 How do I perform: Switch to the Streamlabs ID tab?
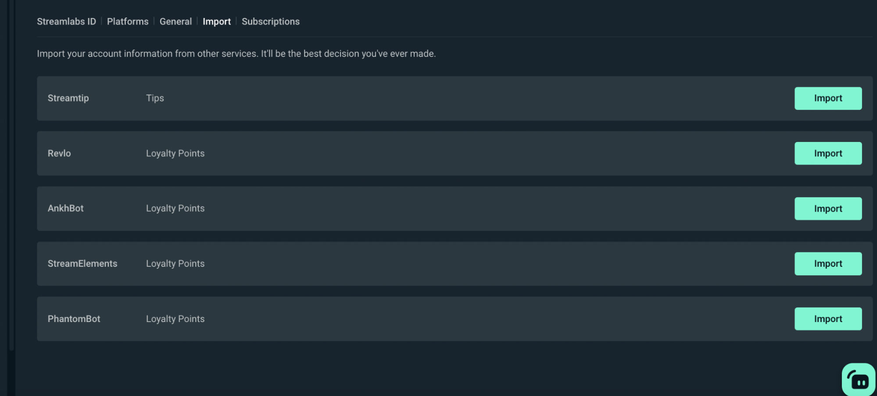66,21
